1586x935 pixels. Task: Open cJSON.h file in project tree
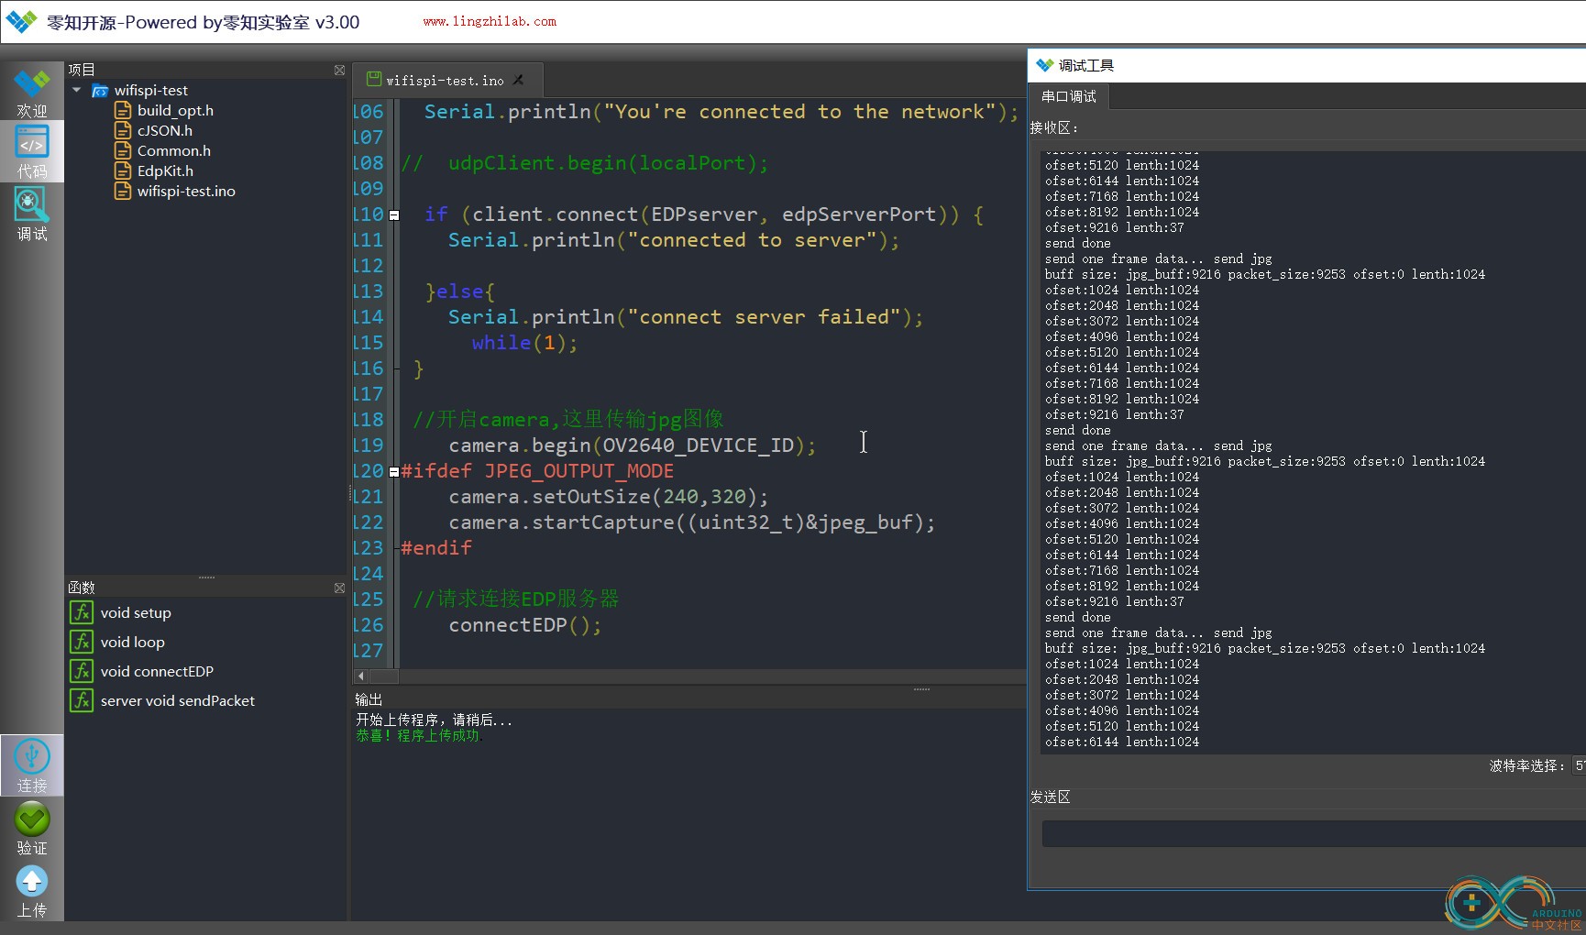pos(165,130)
